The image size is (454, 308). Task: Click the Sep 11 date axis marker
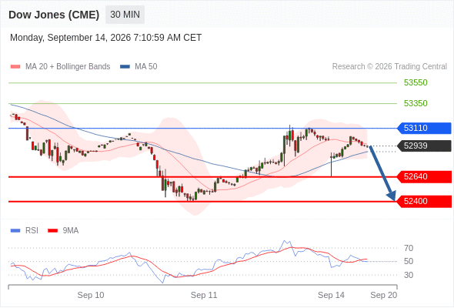(204, 295)
